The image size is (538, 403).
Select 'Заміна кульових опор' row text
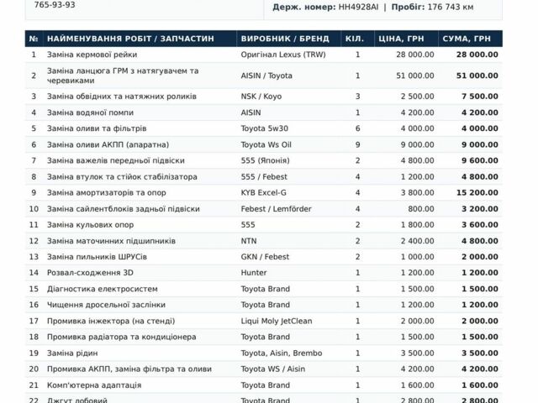90,225
